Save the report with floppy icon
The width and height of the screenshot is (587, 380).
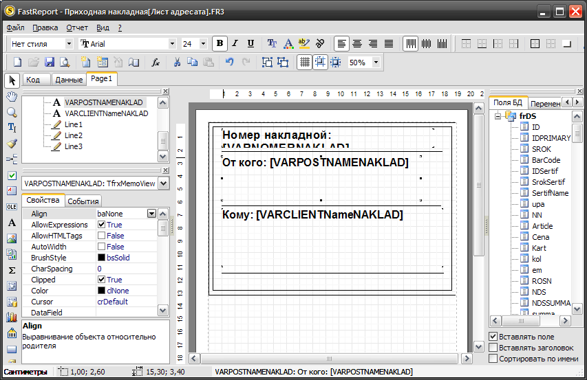(49, 62)
